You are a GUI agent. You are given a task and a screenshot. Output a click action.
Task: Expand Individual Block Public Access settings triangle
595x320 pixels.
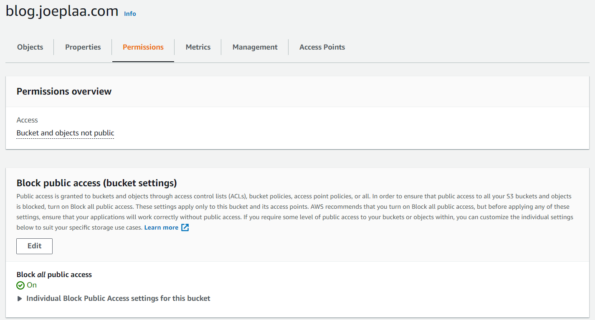[20, 299]
